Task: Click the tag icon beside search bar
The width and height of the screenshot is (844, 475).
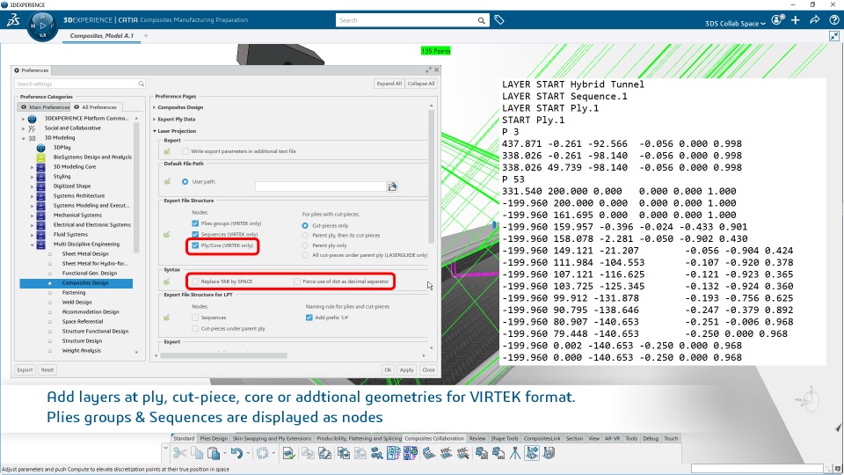Action: tap(499, 20)
